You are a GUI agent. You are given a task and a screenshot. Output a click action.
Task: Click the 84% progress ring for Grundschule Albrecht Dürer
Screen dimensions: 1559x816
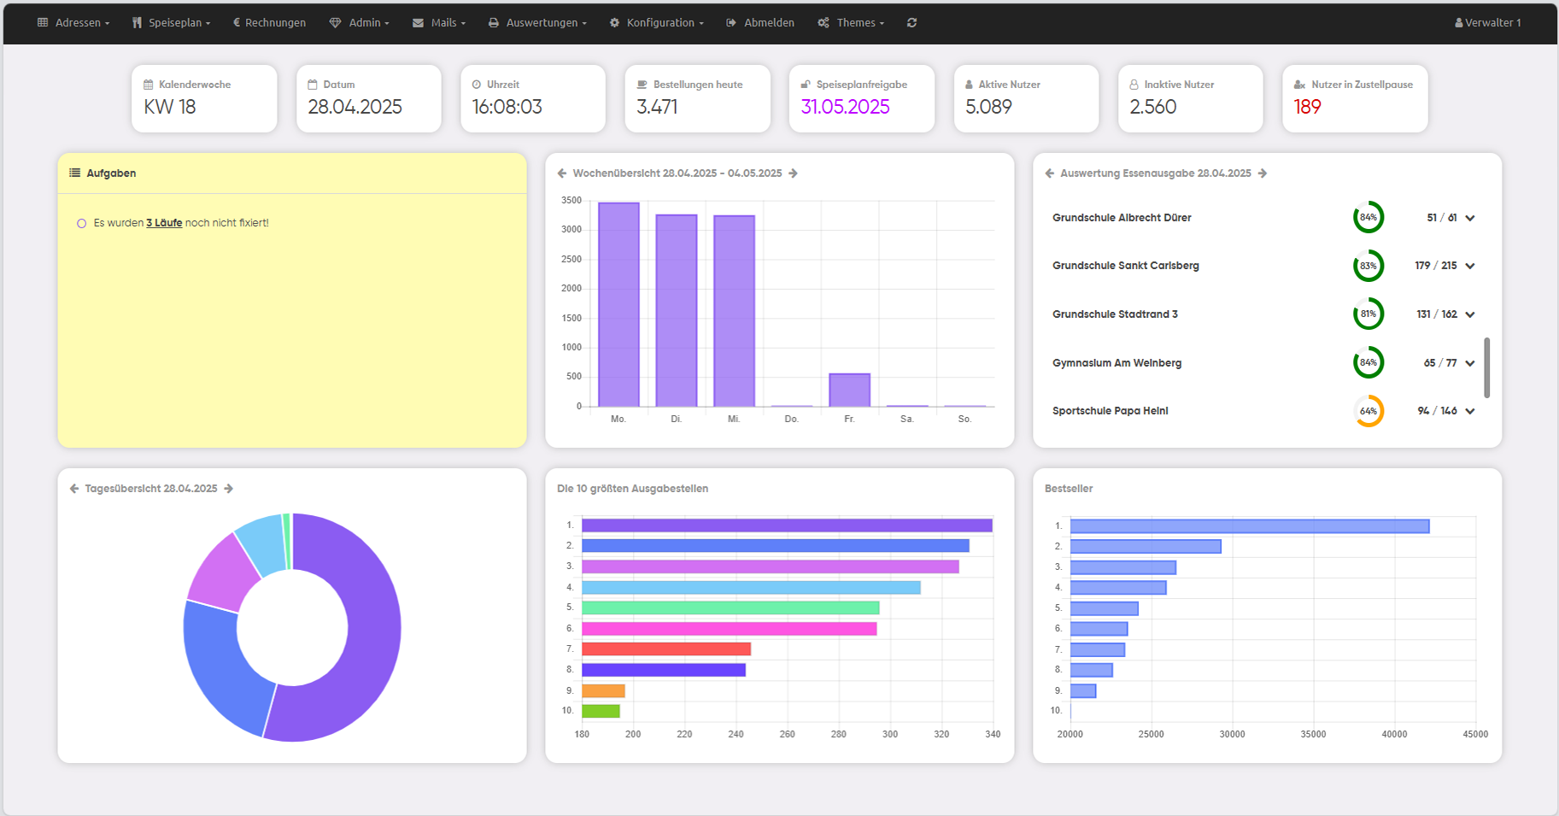pos(1368,218)
